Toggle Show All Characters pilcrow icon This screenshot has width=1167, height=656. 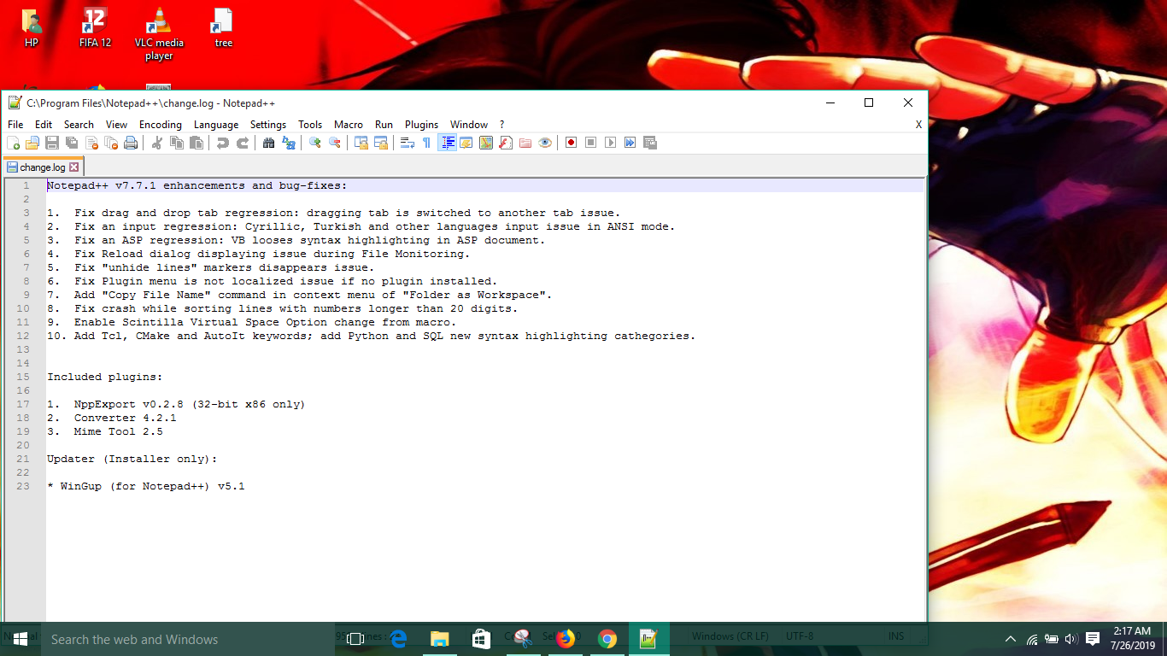426,143
